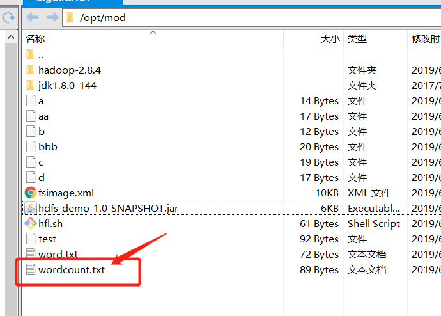
Task: Click the 20 Bytes size cell
Action: click(319, 147)
